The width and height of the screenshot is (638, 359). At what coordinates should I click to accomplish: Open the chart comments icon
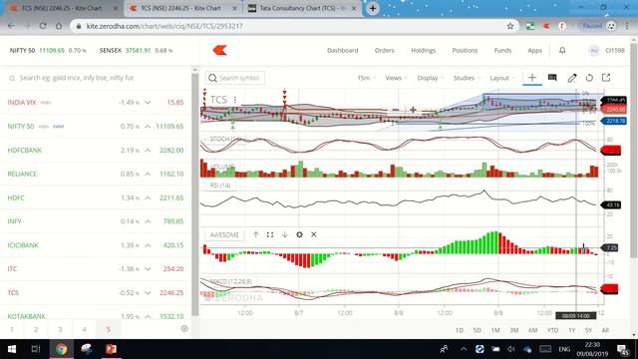click(x=552, y=78)
